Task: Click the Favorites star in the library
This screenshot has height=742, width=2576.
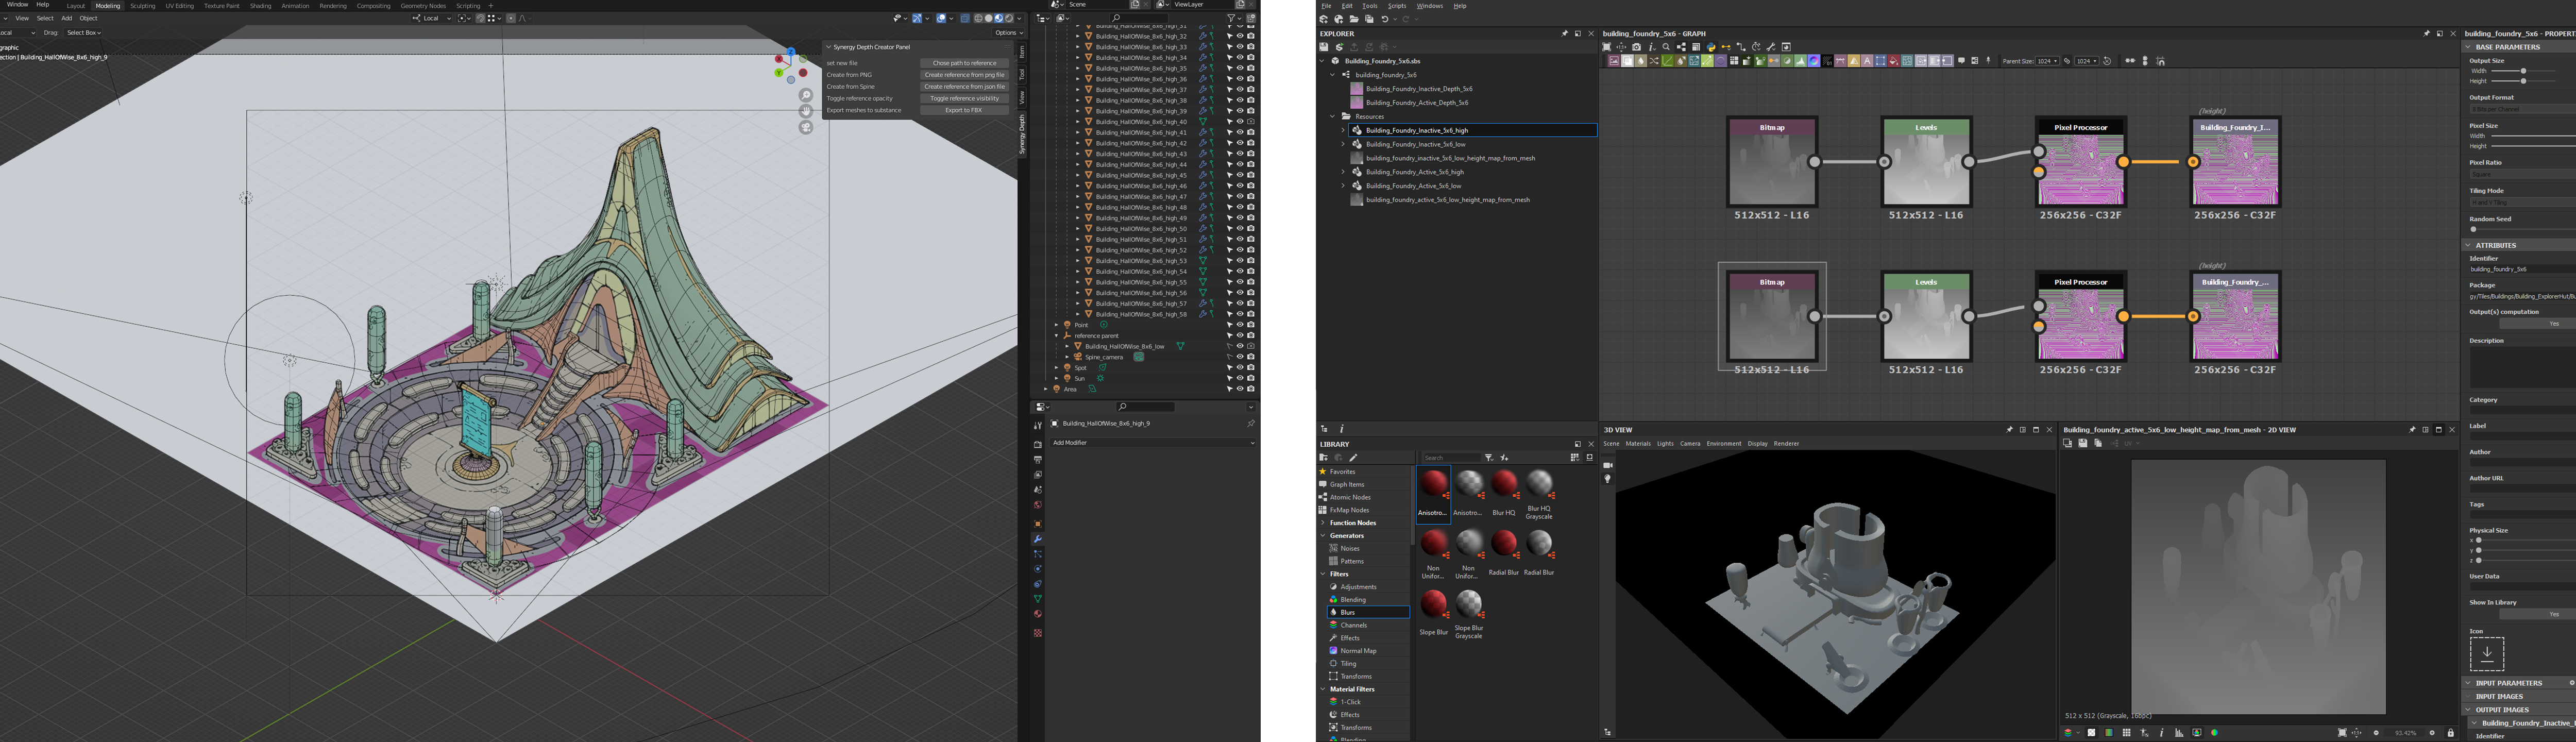Action: tap(1323, 472)
